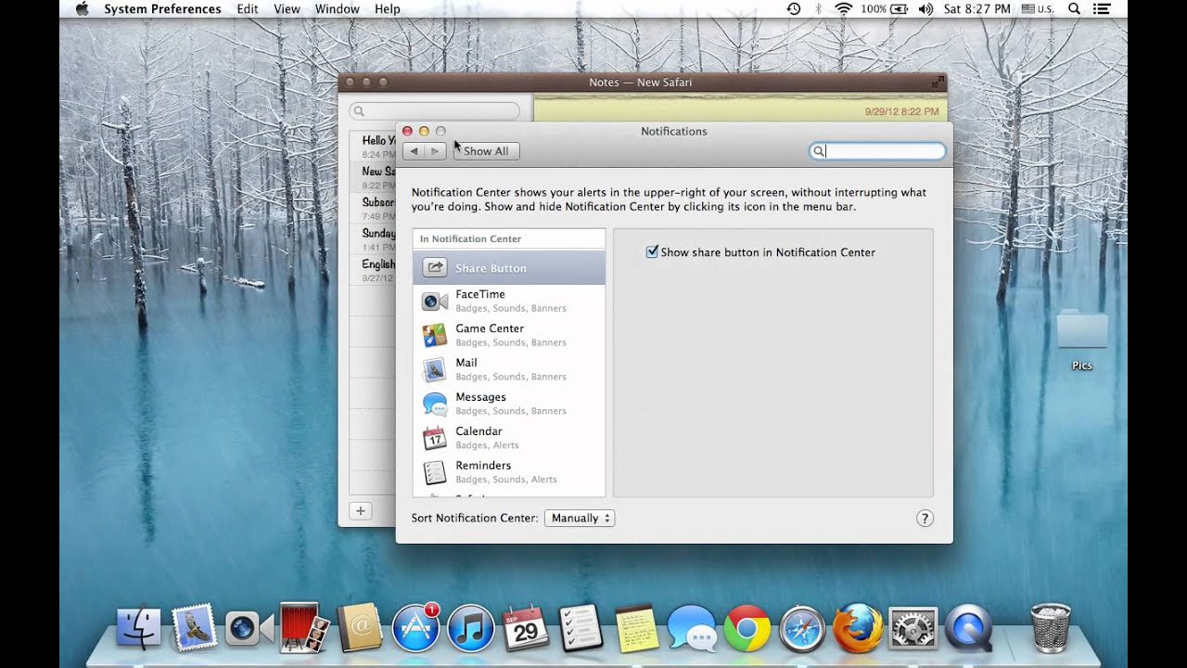Image resolution: width=1187 pixels, height=668 pixels.
Task: Select the Calendar icon in notification list
Action: (x=434, y=438)
